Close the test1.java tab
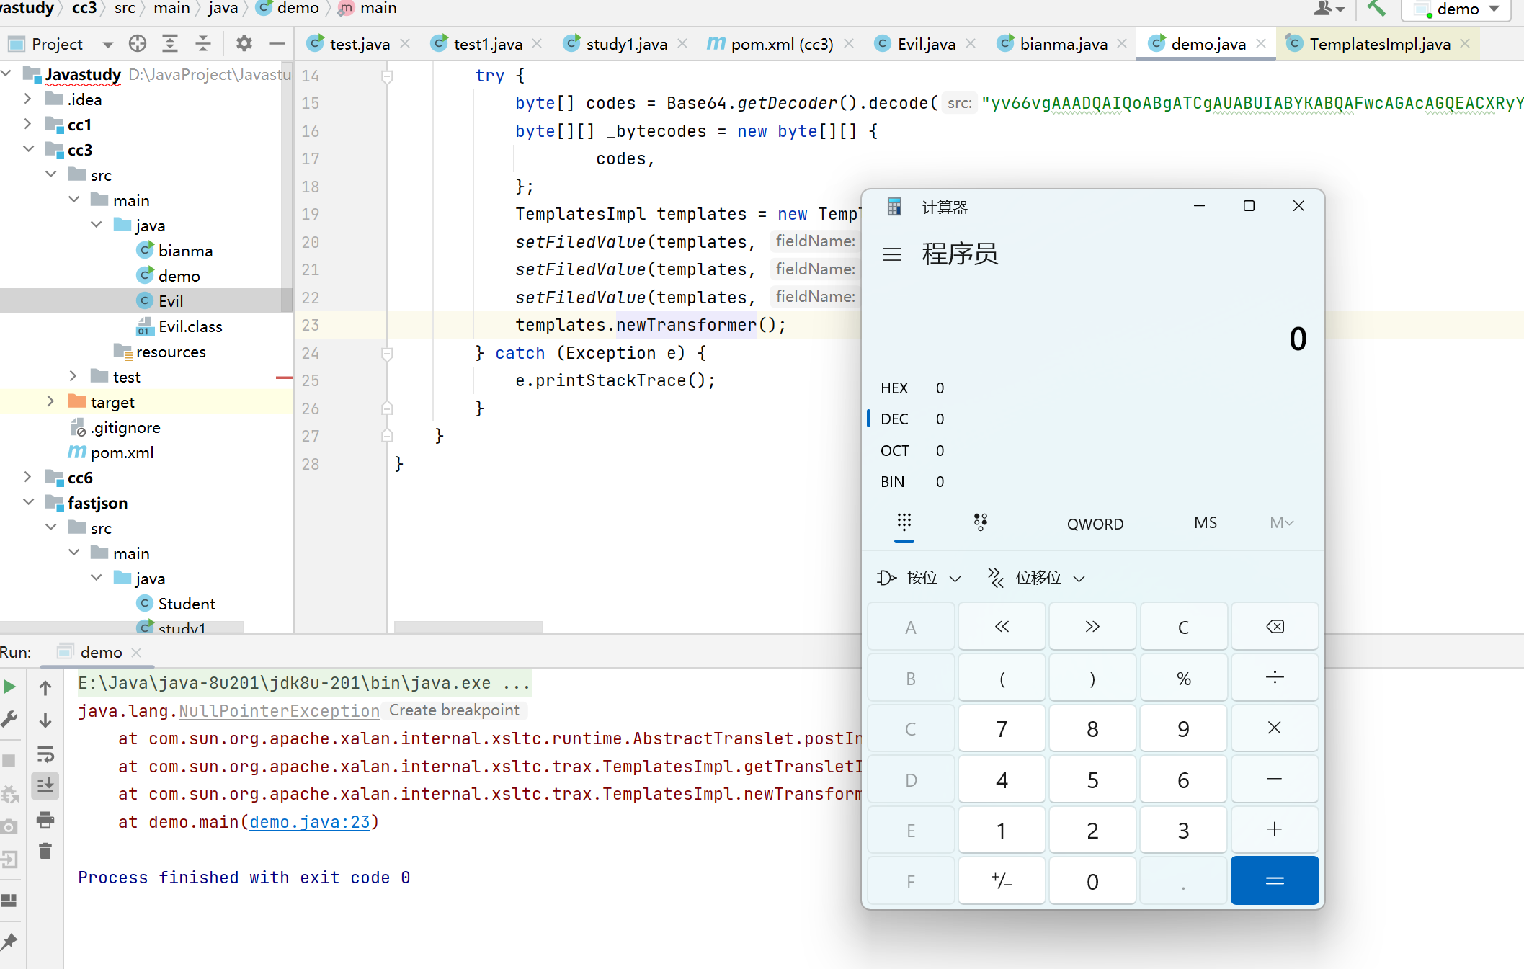1524x969 pixels. click(x=537, y=44)
